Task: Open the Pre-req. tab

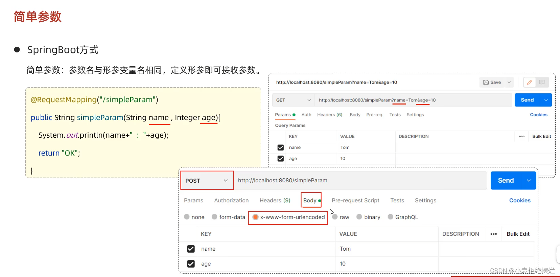Action: (x=375, y=115)
